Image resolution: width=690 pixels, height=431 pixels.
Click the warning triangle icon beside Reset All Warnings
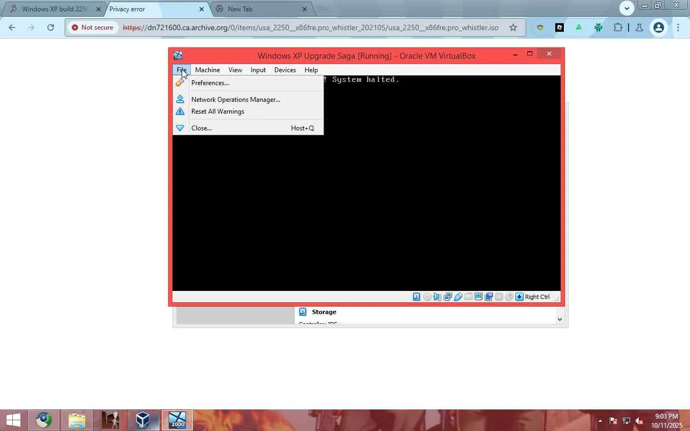point(180,112)
